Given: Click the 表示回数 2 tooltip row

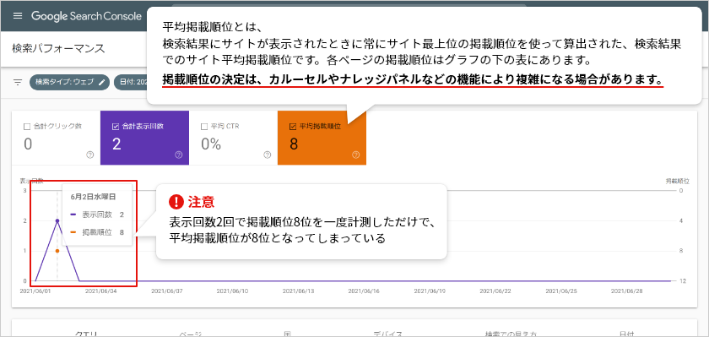Looking at the screenshot, I should pos(97,215).
